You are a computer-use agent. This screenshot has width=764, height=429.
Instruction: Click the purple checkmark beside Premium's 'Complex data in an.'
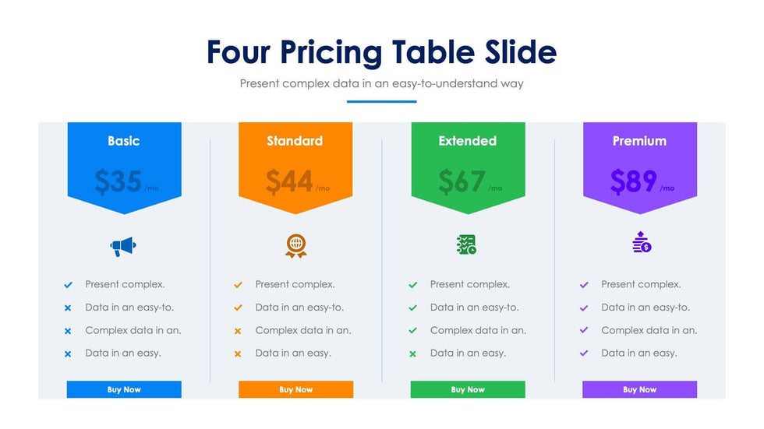(584, 330)
